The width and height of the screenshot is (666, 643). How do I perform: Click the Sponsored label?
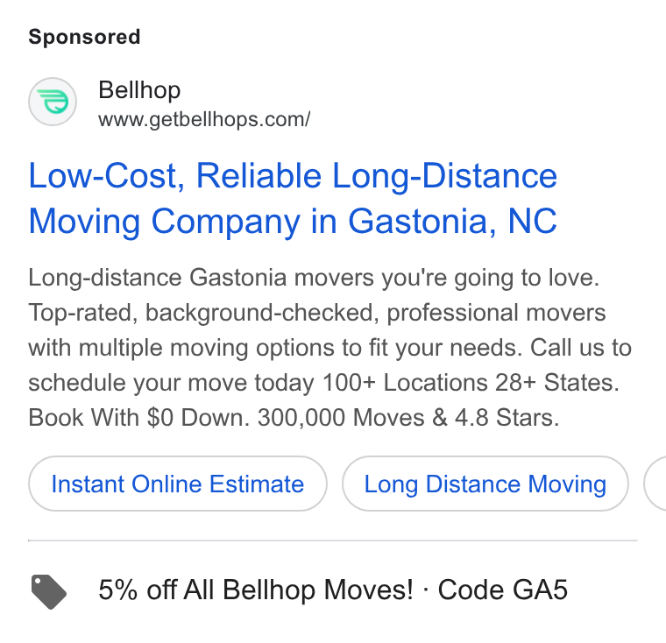pos(84,37)
